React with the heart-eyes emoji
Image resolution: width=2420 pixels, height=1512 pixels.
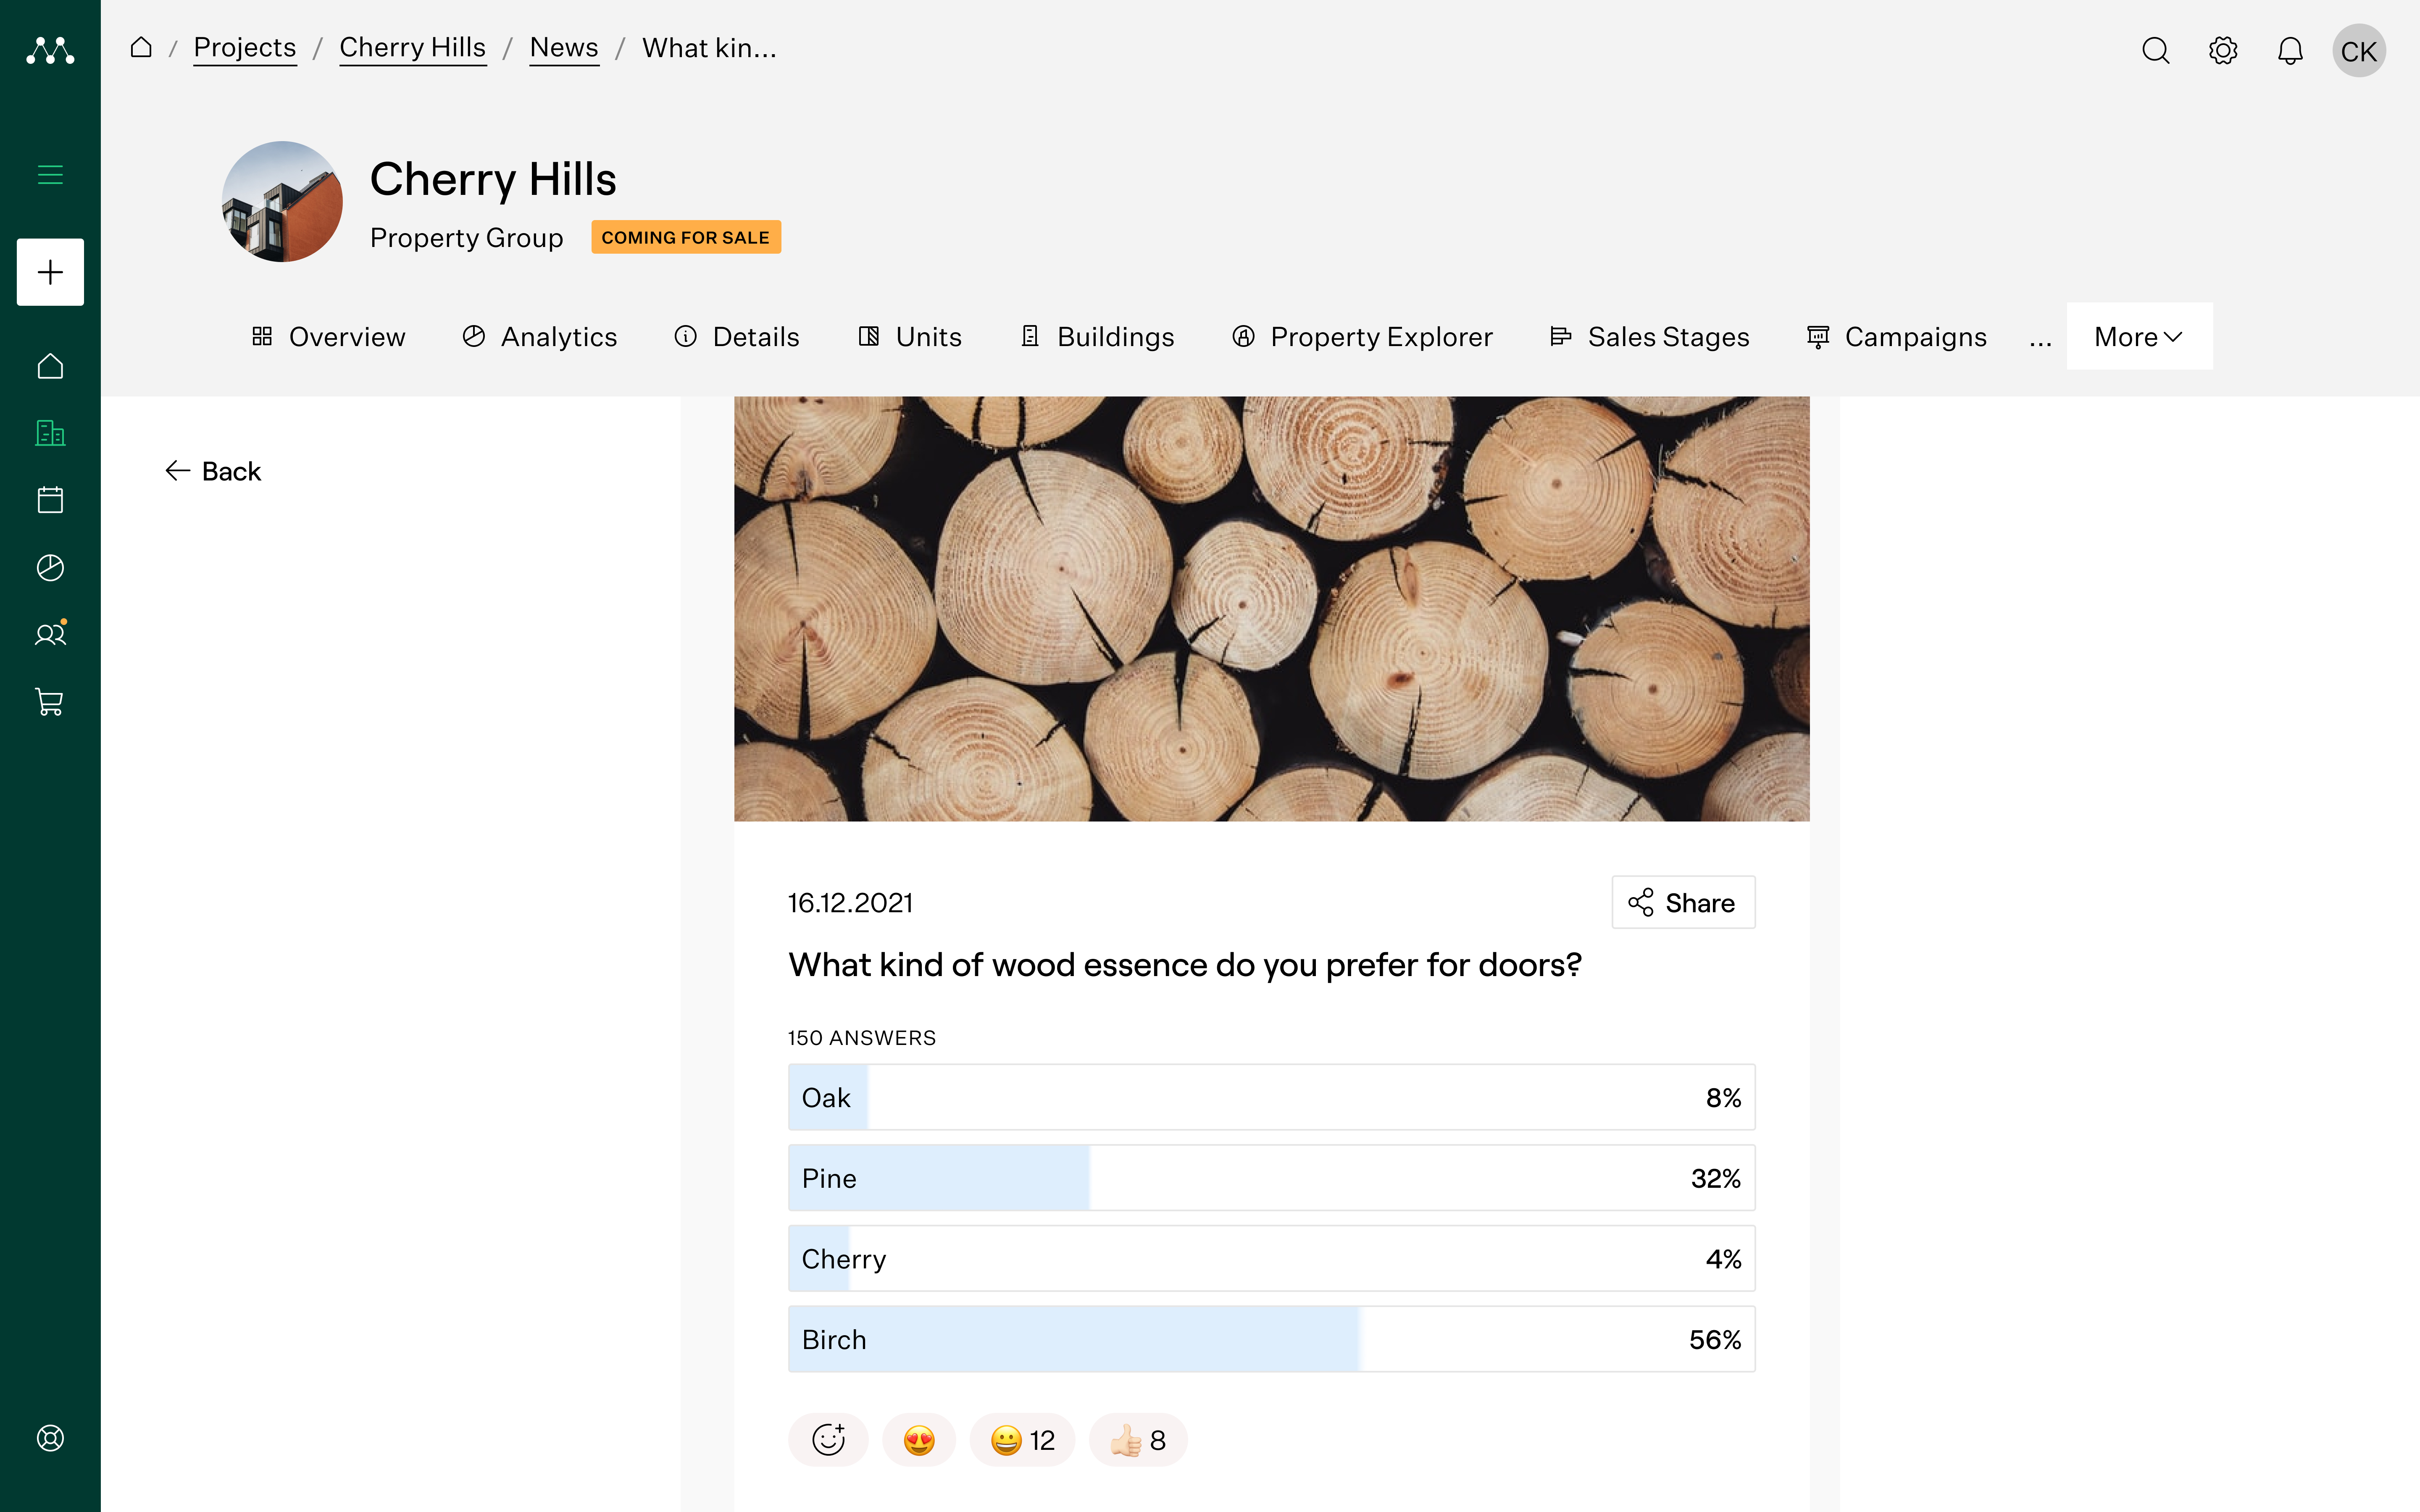point(919,1440)
